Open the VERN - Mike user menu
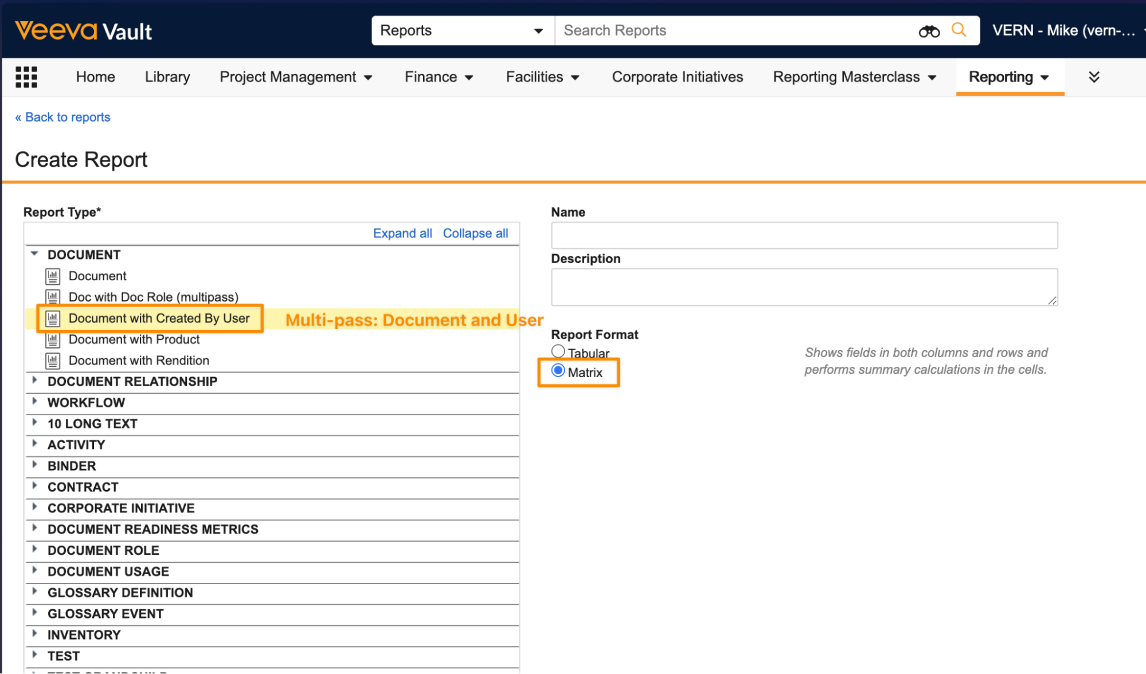Image resolution: width=1146 pixels, height=674 pixels. [x=1067, y=30]
